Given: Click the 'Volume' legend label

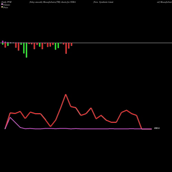Looking at the screenshot, I should 7,5.
